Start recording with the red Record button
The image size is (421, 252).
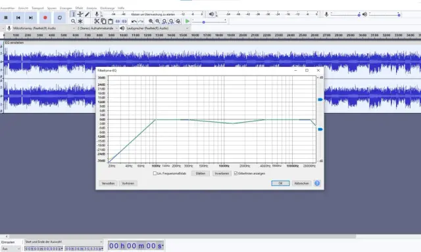tap(45, 18)
